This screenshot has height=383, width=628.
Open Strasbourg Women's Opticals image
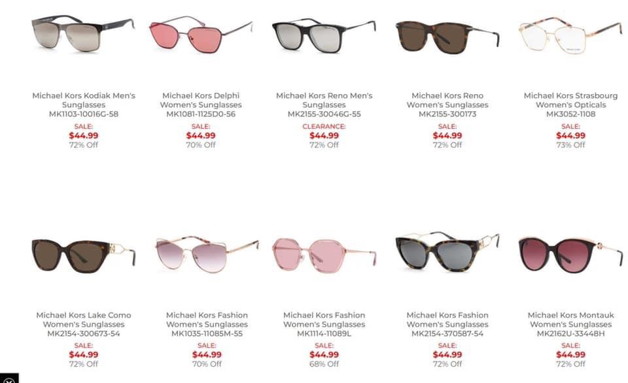point(570,35)
